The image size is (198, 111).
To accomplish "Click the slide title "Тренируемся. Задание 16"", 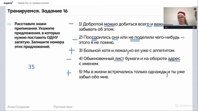I will click(x=38, y=11).
